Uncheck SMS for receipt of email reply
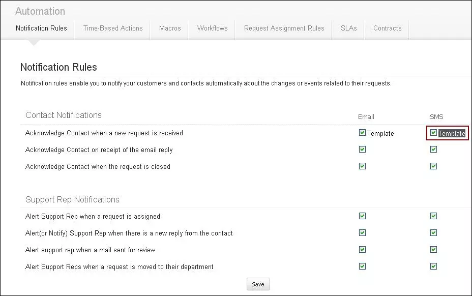Image resolution: width=472 pixels, height=296 pixels. point(433,150)
